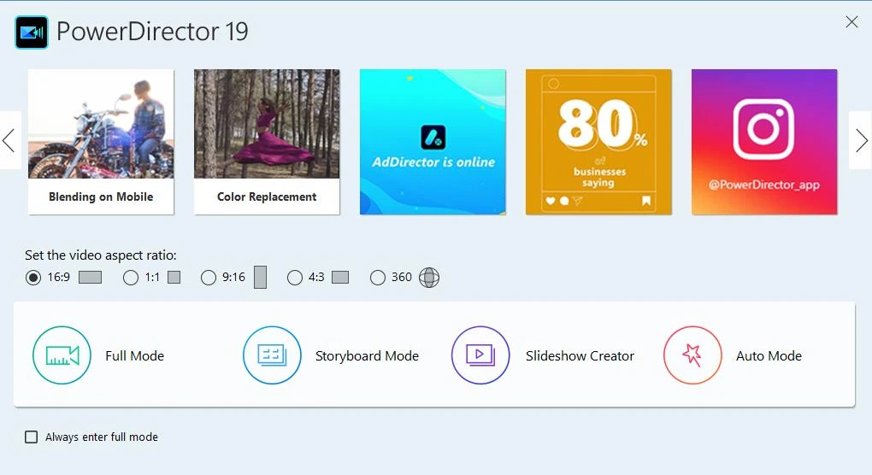This screenshot has height=475, width=872.
Task: Select the 16:9 aspect ratio radio button
Action: pos(33,277)
